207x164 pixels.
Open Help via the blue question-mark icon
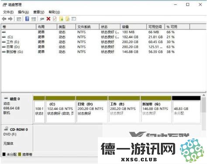tap(27, 19)
